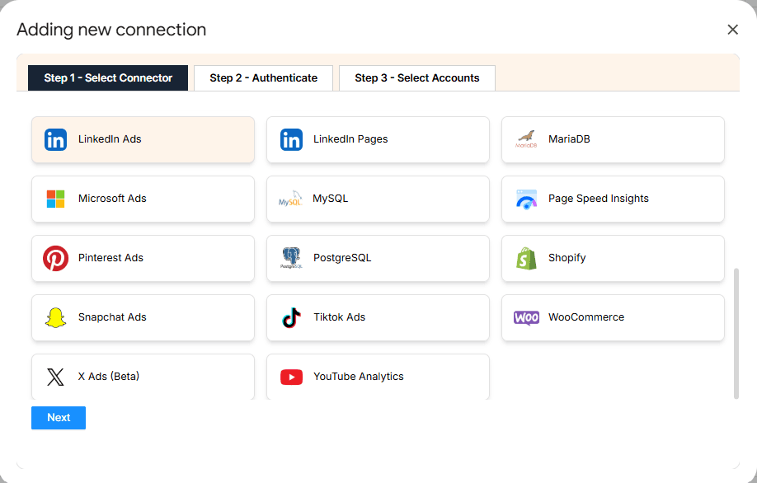Open Step 2 - Authenticate tab

[264, 78]
